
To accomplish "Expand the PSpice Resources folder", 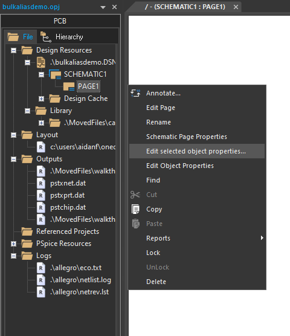I will point(13,244).
